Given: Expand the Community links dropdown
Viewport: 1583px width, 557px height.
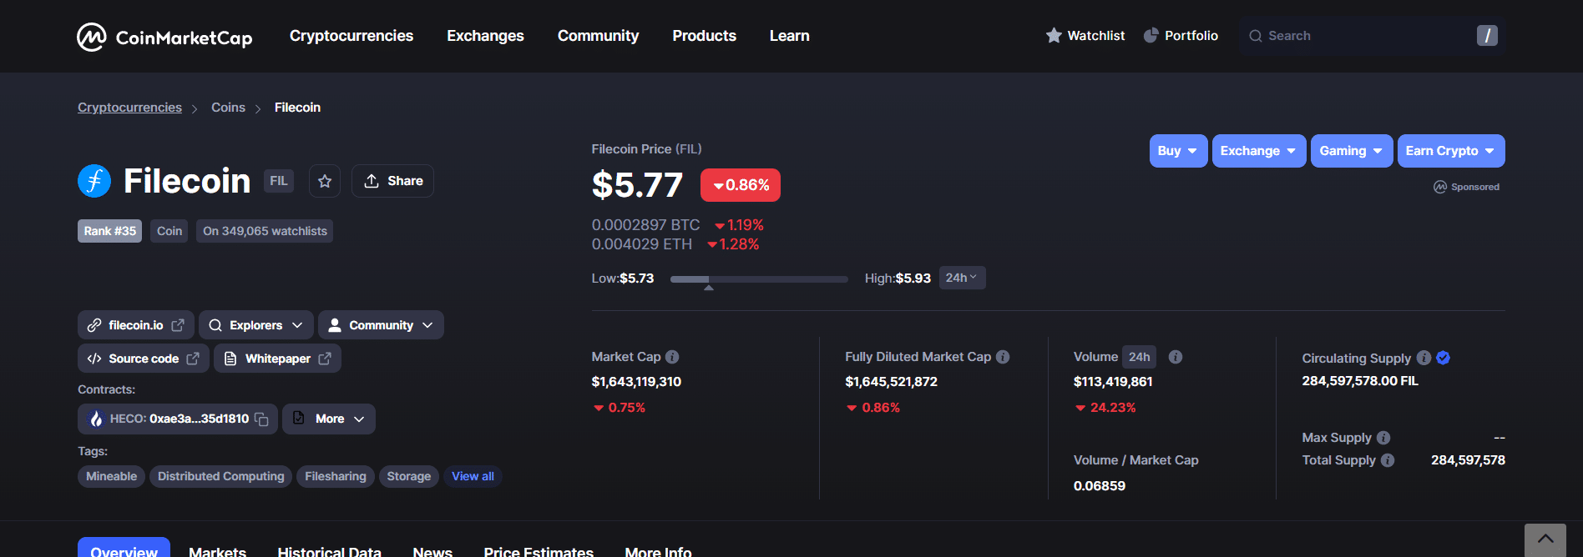Looking at the screenshot, I should pyautogui.click(x=381, y=325).
